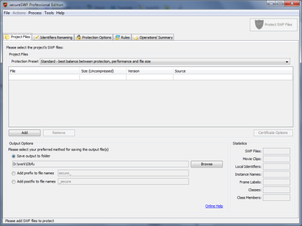Select Add prefix to file names option
302x226 pixels.
(x=13, y=174)
